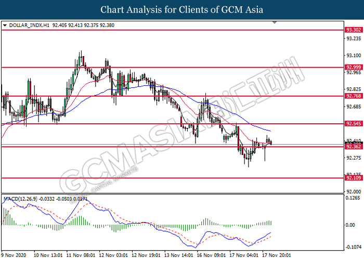Click the 93.100 price axis value
The image size is (364, 260).
pyautogui.click(x=354, y=56)
